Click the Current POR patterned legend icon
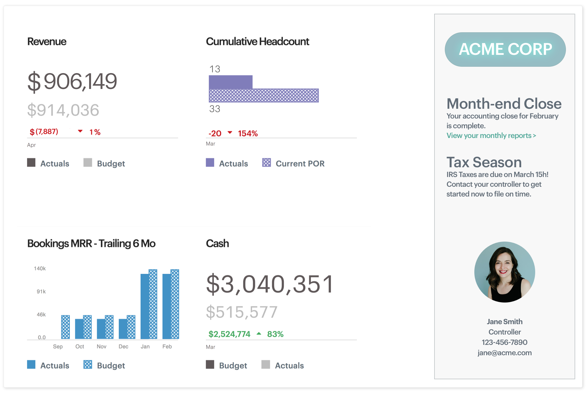The image size is (586, 393). (x=267, y=163)
